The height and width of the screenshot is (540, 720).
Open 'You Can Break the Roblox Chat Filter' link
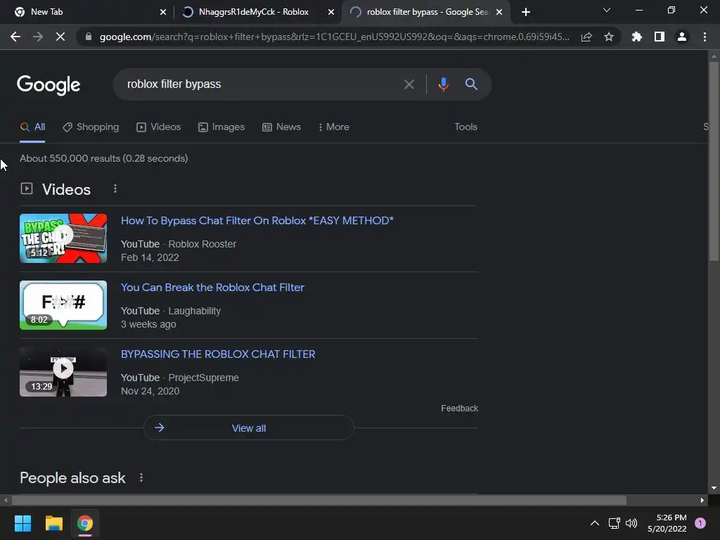click(212, 288)
